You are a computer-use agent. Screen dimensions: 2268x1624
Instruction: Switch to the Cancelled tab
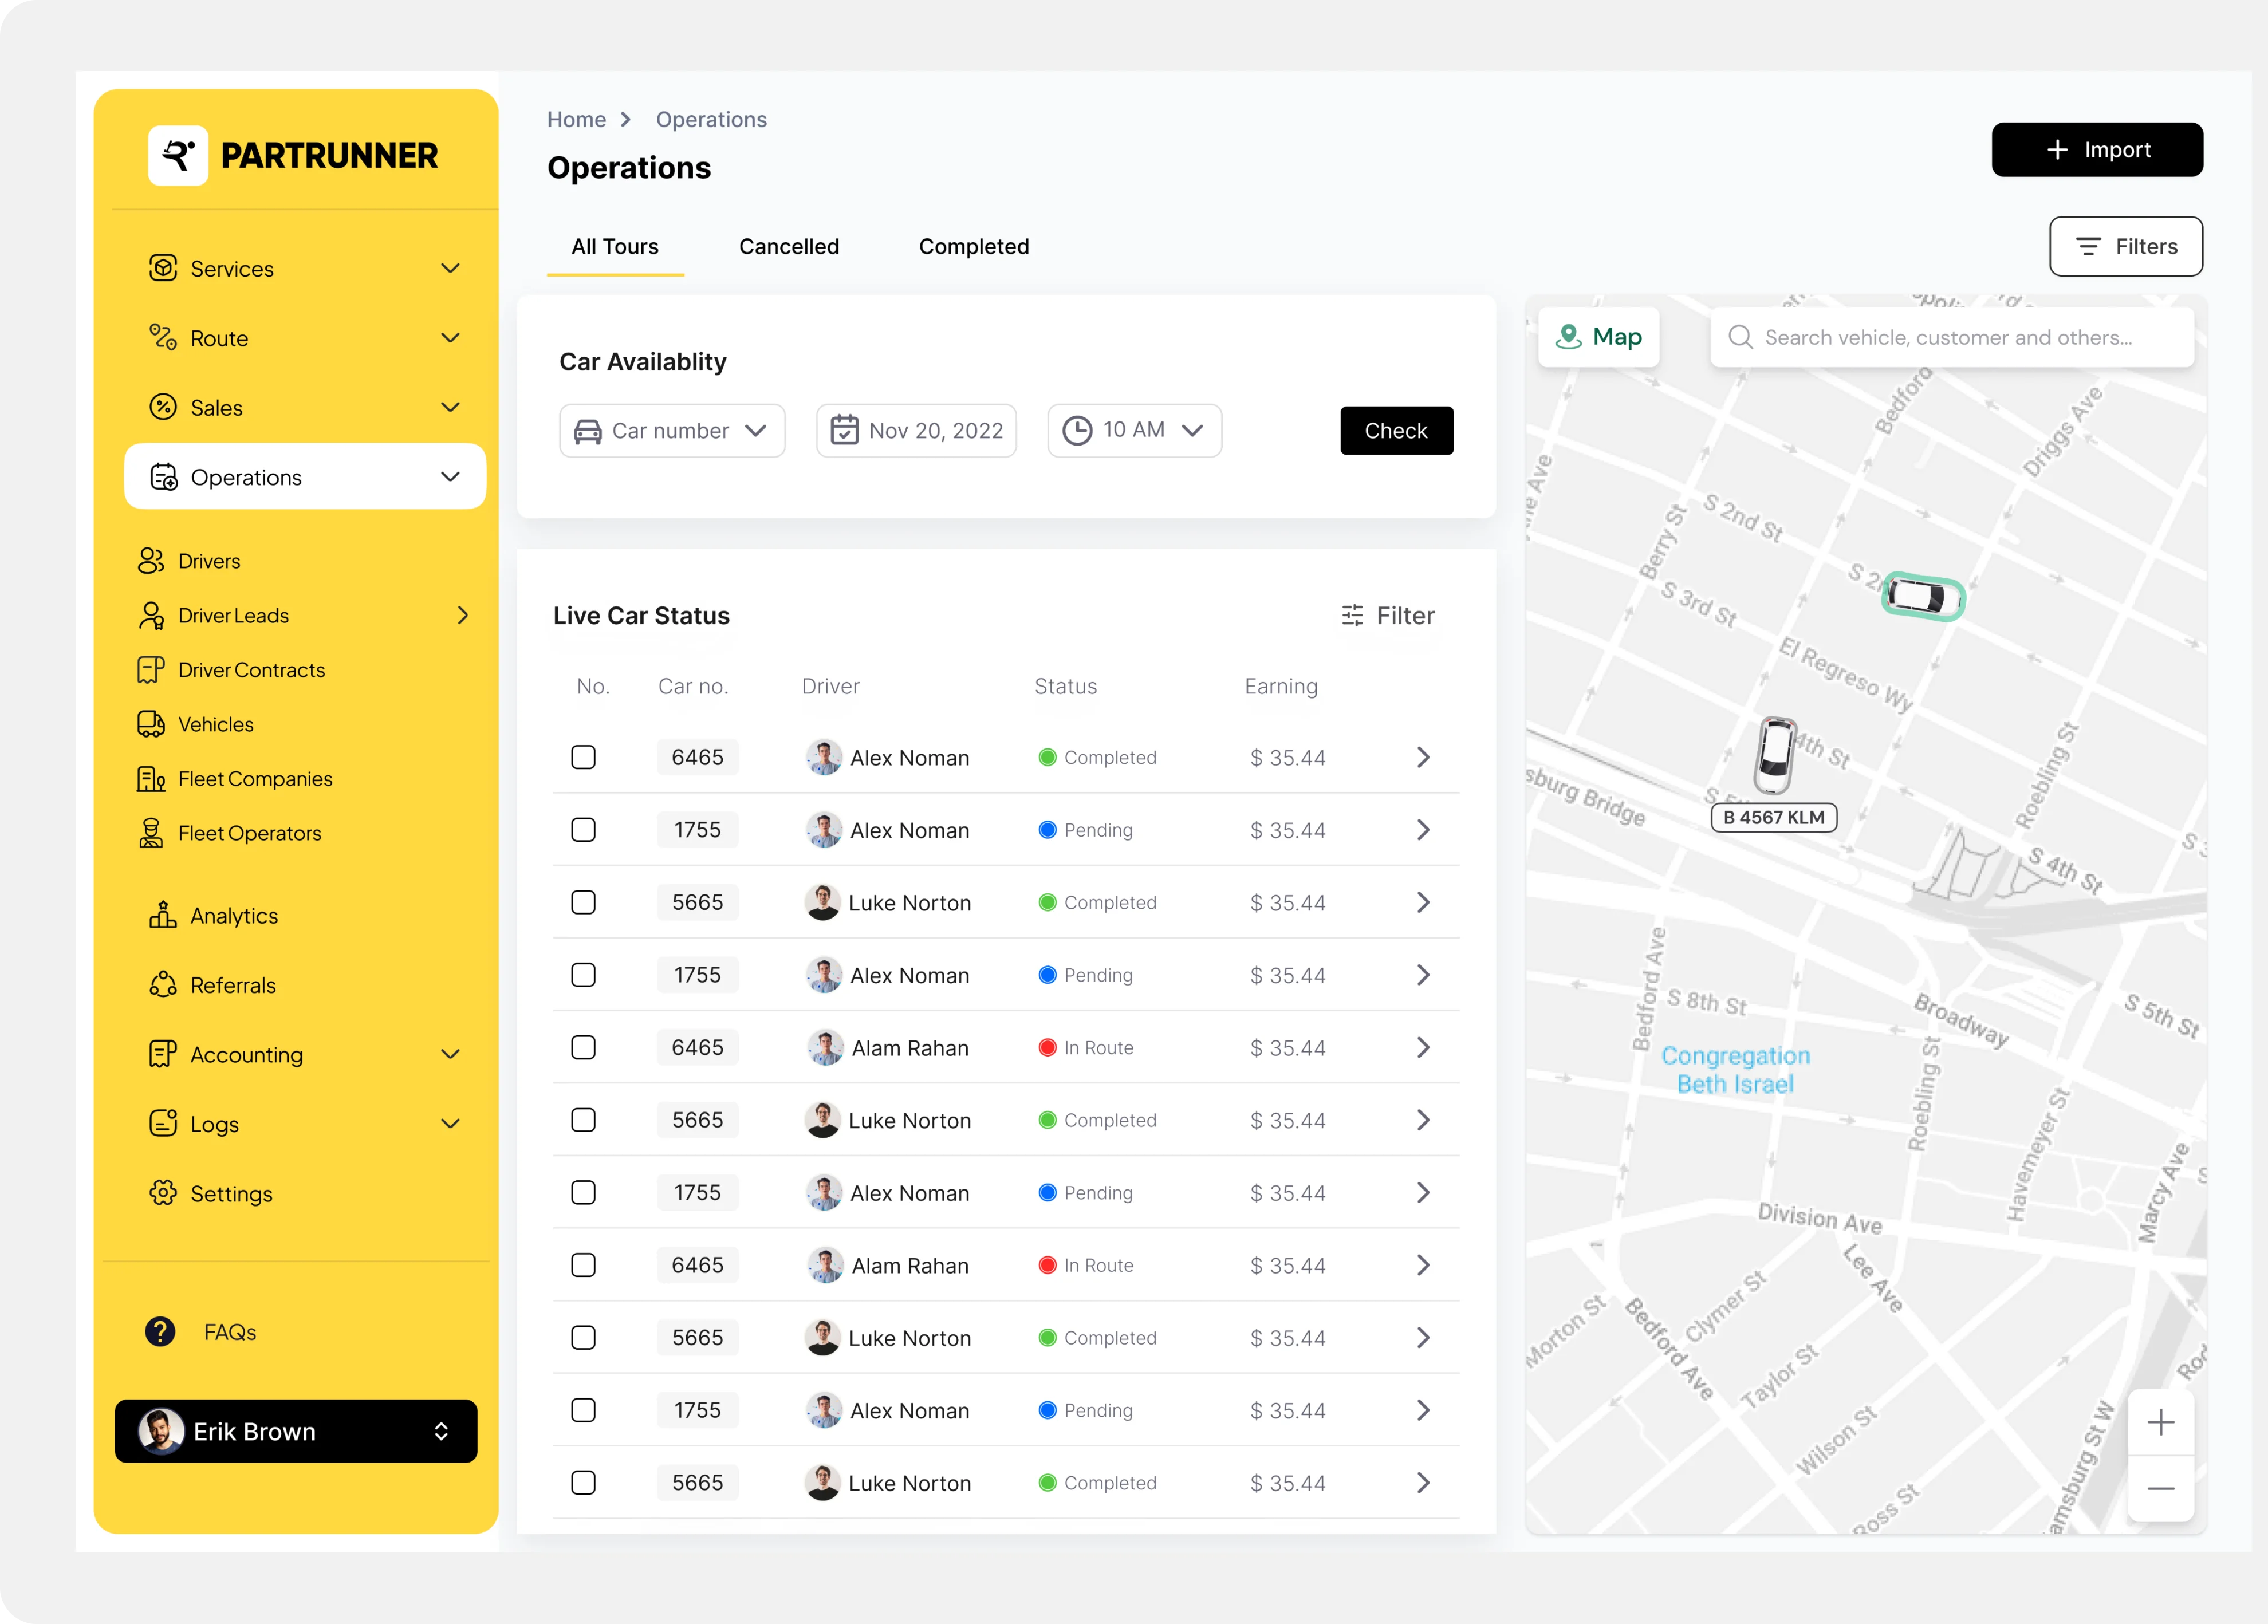pyautogui.click(x=788, y=247)
